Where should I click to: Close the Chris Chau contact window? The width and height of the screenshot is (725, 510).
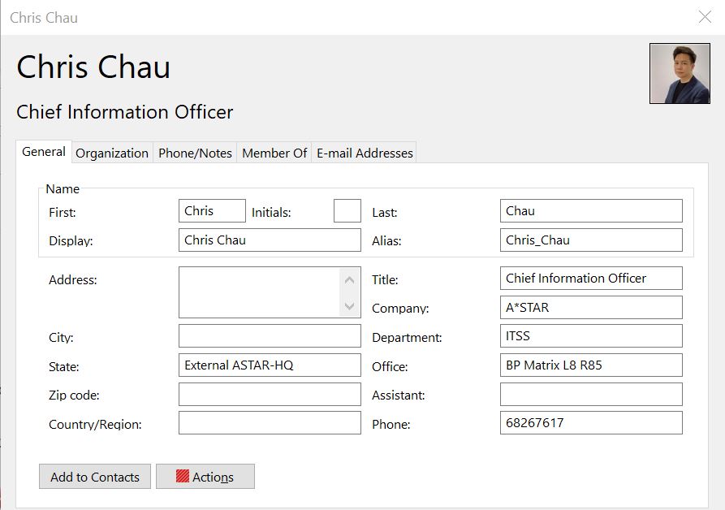pyautogui.click(x=705, y=17)
